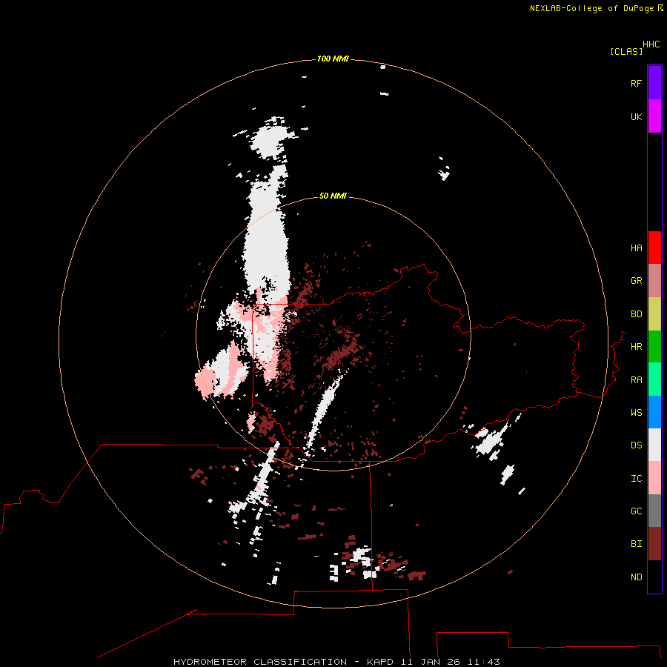This screenshot has width=667, height=667.
Task: Click the BI legend label
Action: point(636,544)
